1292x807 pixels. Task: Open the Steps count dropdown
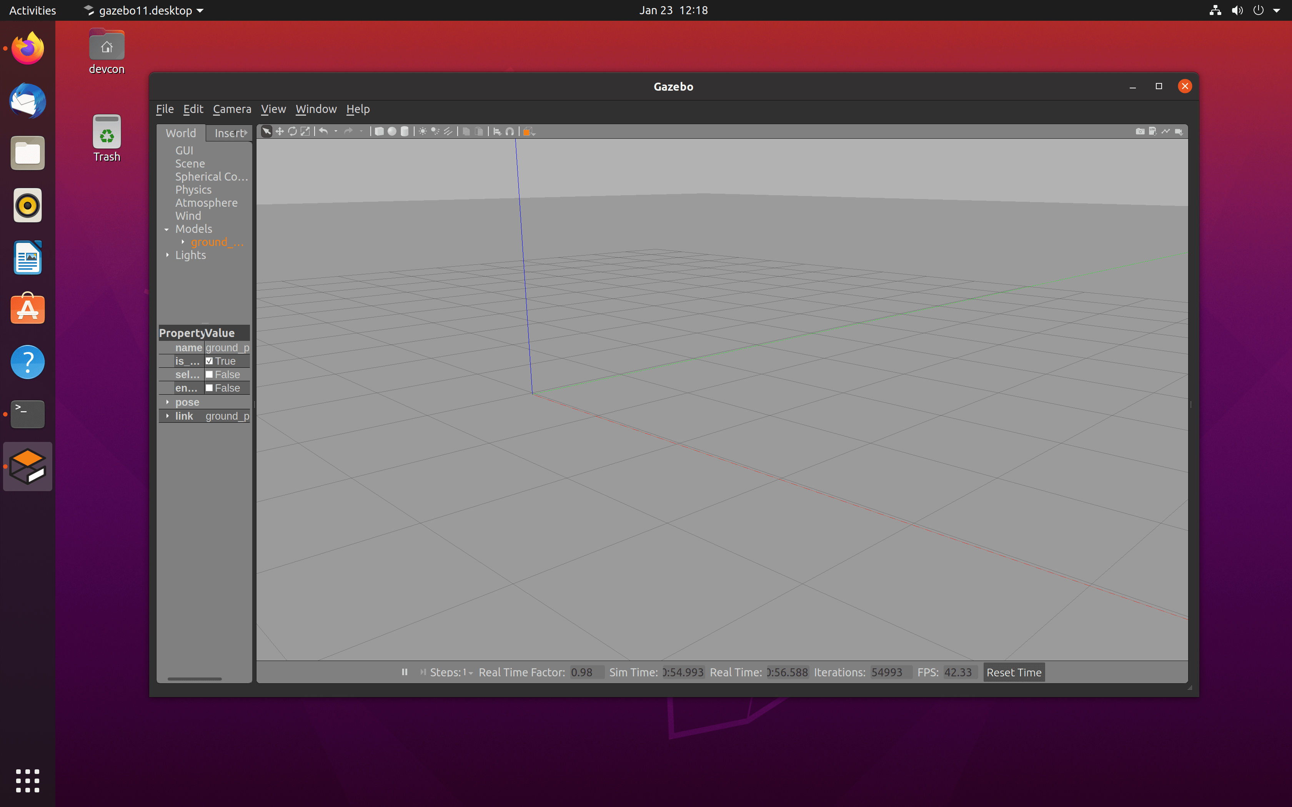(x=468, y=672)
